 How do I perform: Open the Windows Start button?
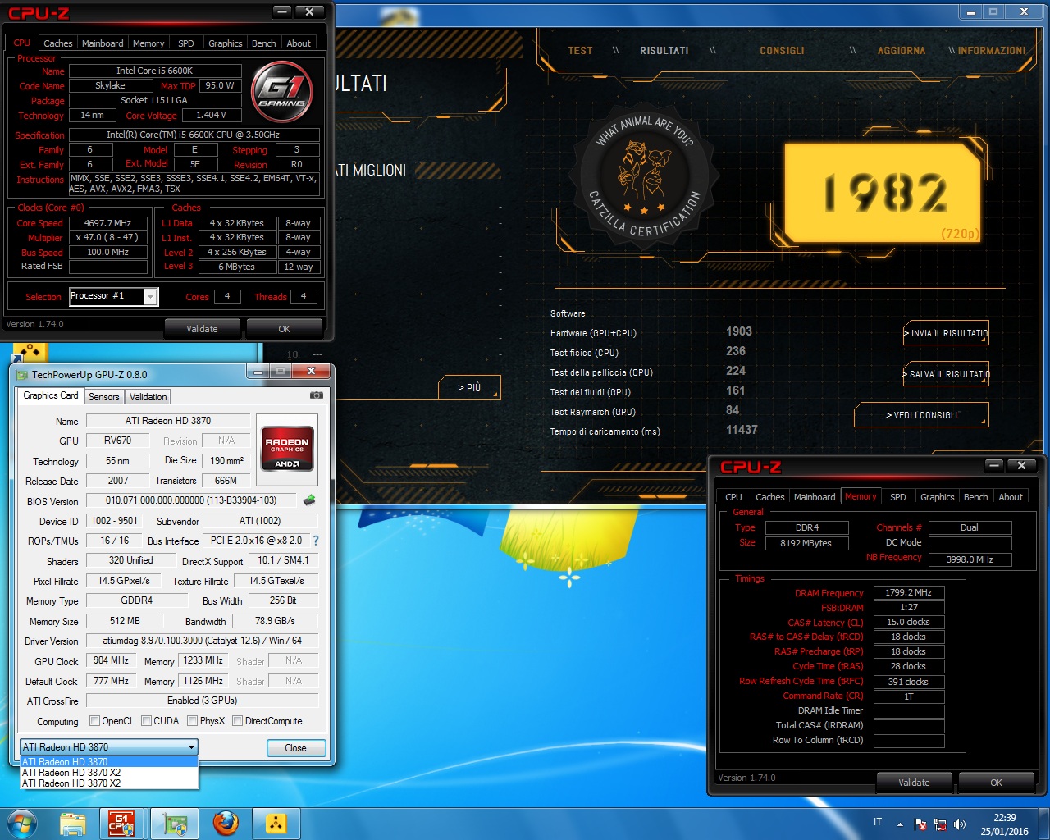click(22, 824)
